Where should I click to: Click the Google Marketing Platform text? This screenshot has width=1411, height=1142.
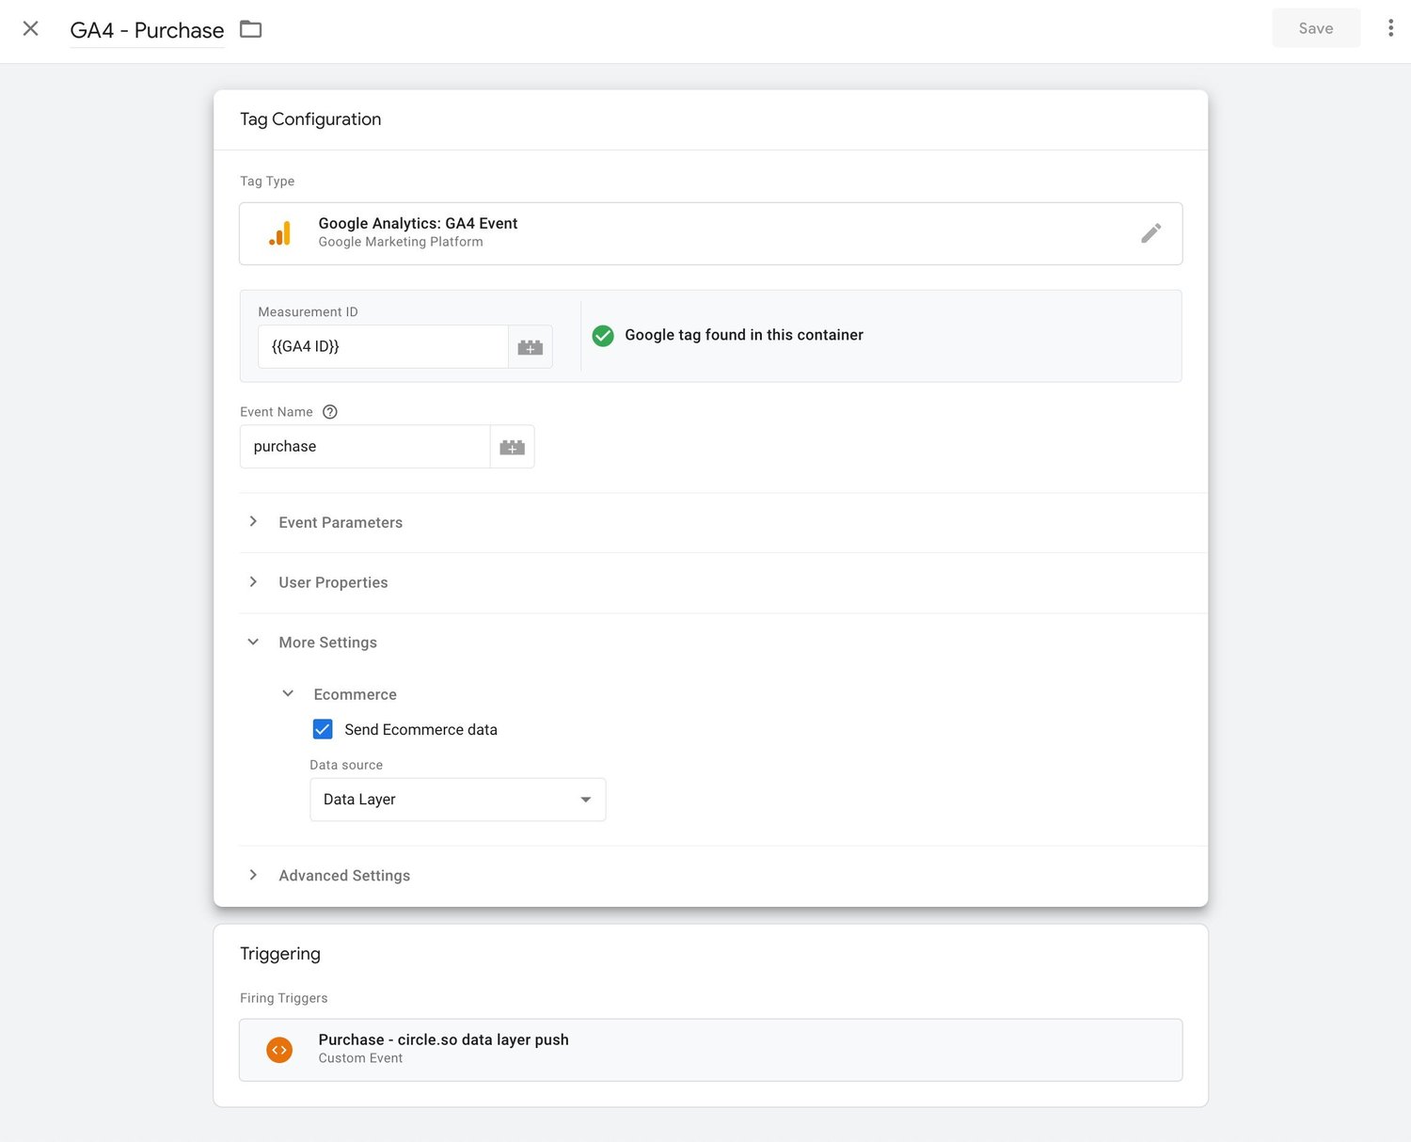(x=401, y=242)
